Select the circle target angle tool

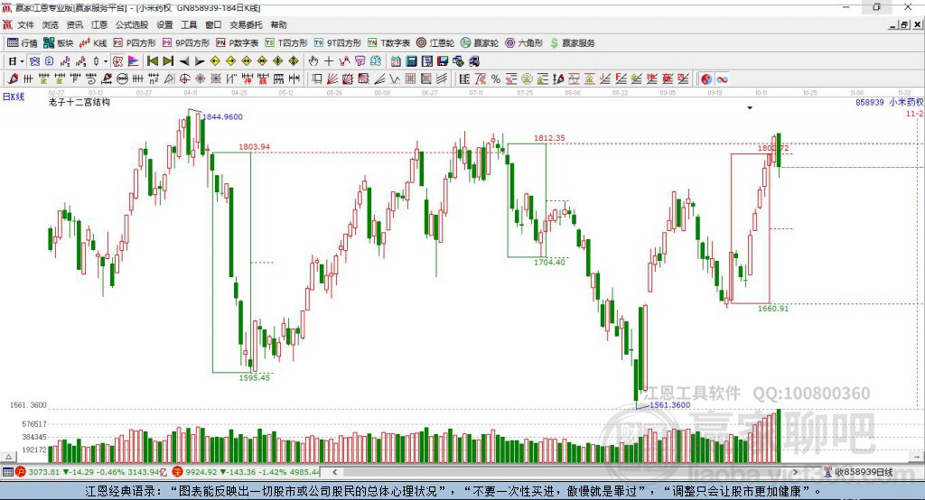click(184, 79)
